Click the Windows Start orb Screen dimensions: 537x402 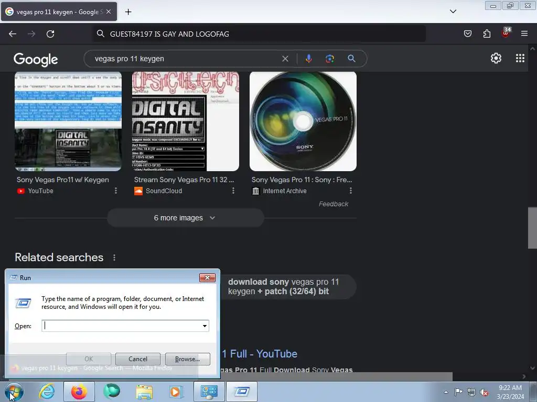tap(14, 392)
